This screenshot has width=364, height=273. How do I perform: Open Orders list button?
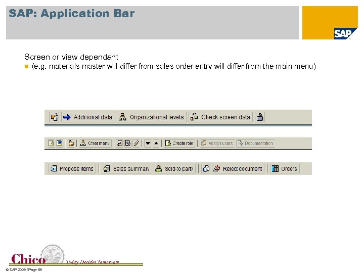pos(285,168)
